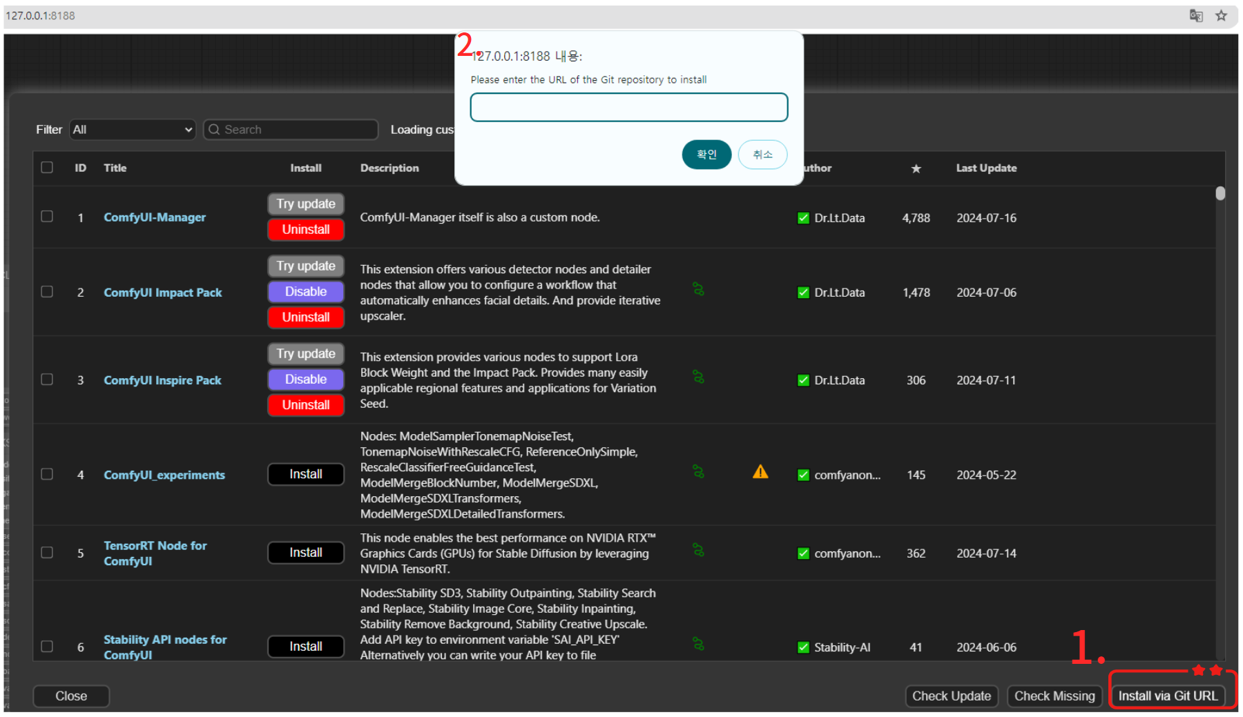The height and width of the screenshot is (717, 1243).
Task: Check the ComfyUI Inspire Pack row checkbox
Action: (x=47, y=379)
